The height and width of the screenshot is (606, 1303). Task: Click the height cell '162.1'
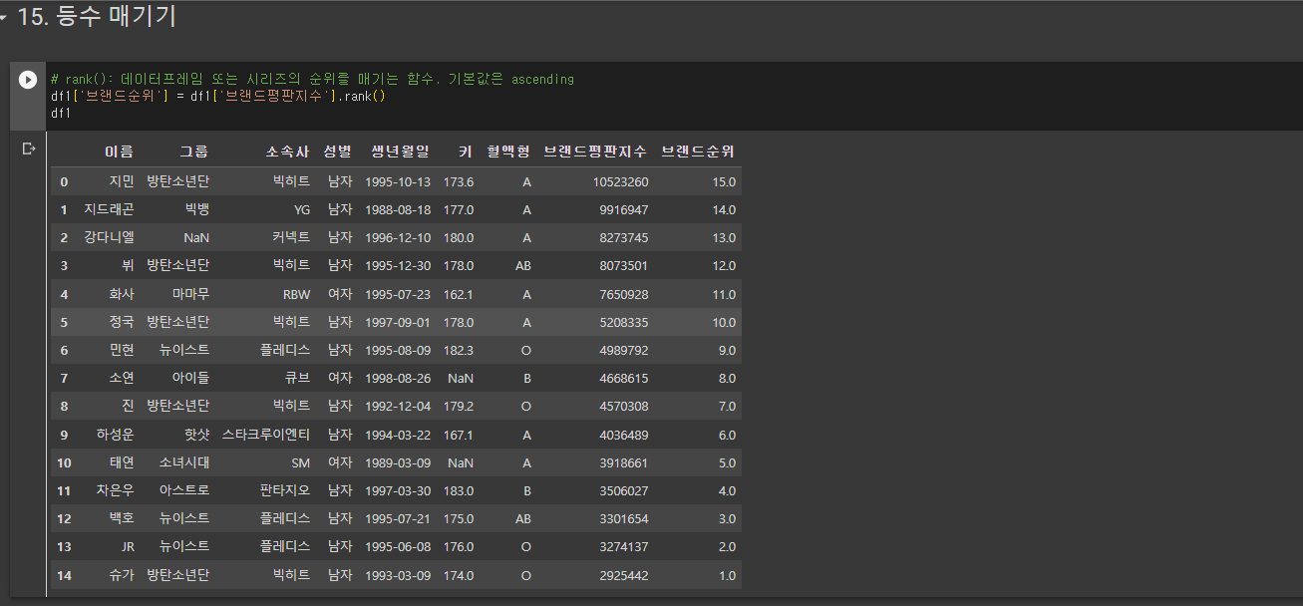[x=459, y=294]
